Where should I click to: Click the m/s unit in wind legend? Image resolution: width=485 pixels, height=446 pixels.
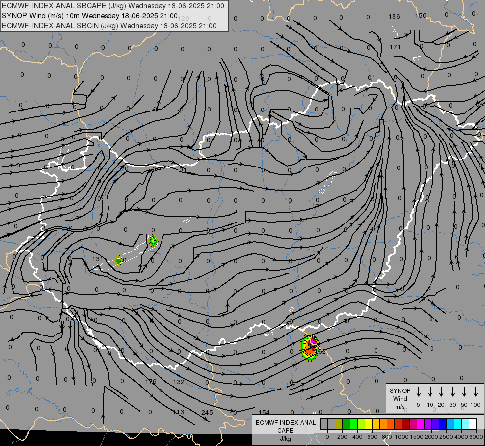point(400,407)
